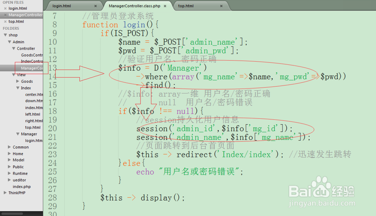
Task: Click the sidebar horizontal scrollbar
Action: tap(12, 214)
